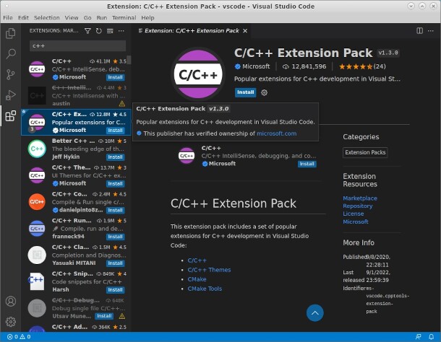Install C/C++ Themes extension

116,184
